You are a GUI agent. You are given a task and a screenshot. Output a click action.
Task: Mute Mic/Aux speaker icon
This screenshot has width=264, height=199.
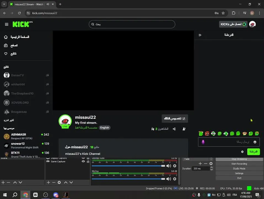[169, 179]
